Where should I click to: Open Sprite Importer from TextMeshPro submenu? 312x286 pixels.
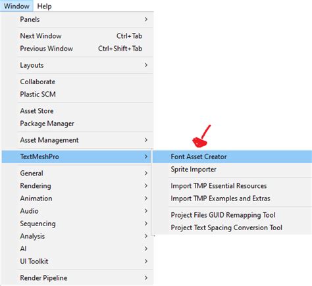click(x=232, y=169)
